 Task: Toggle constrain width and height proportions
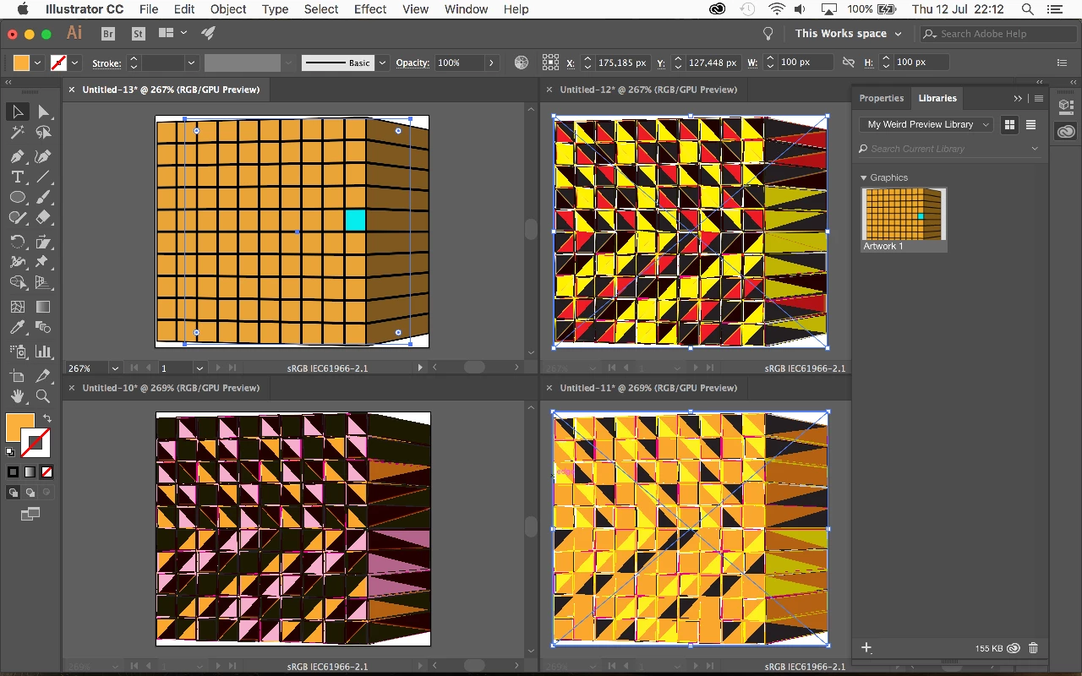coord(849,63)
